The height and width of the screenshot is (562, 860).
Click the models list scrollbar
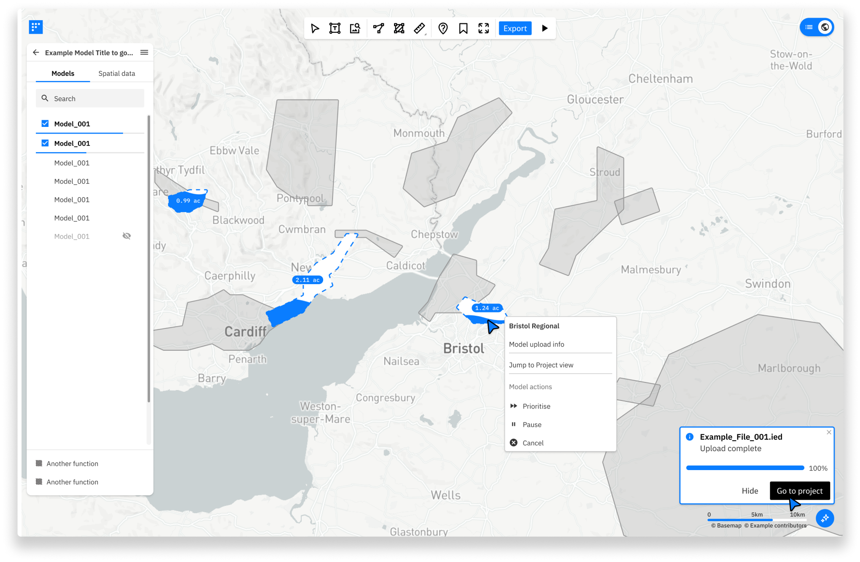pyautogui.click(x=148, y=259)
